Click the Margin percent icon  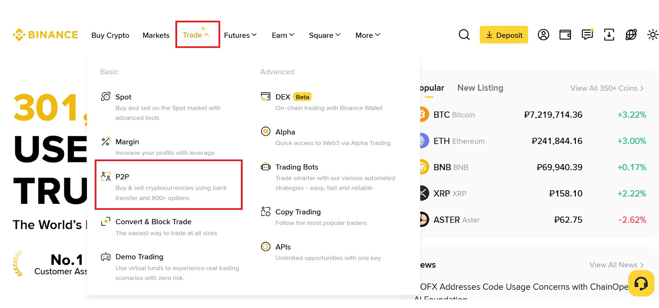coord(106,142)
